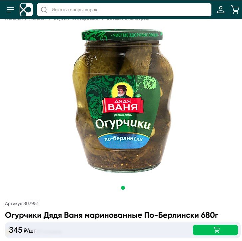Select the green carousel dot indicator
The width and height of the screenshot is (242, 241).
point(123,188)
